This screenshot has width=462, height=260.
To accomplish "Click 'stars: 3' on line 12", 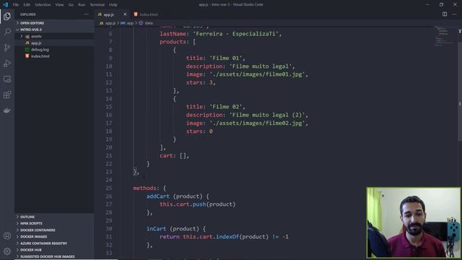I will click(x=199, y=82).
